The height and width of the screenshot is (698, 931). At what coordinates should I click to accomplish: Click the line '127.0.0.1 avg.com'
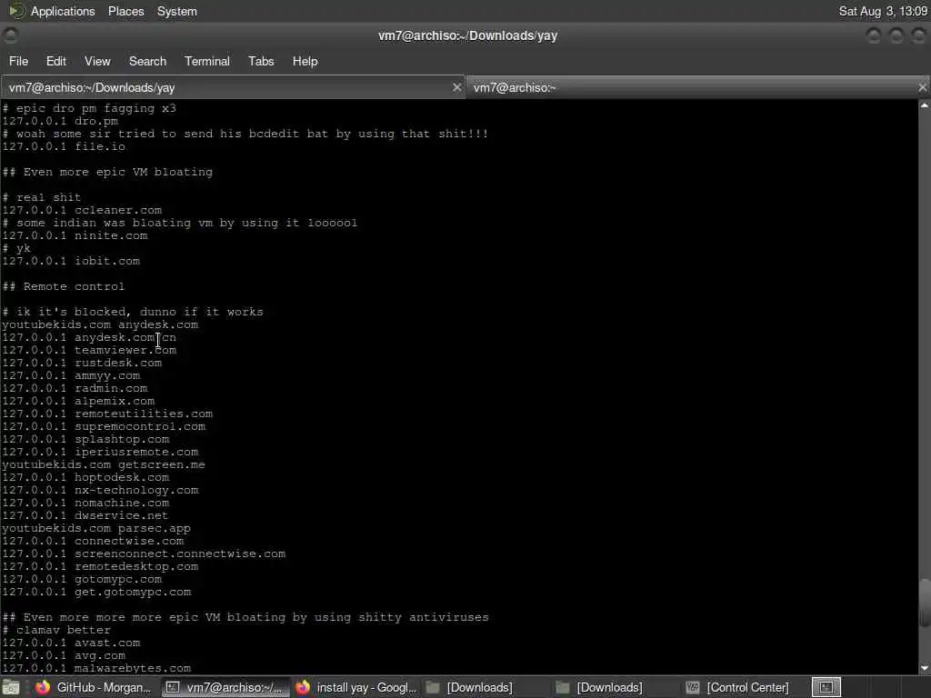64,656
